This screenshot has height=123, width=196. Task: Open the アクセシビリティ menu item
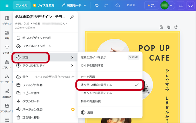click(45, 65)
